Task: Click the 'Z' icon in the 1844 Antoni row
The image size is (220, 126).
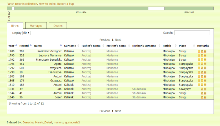Action: tap(202, 93)
